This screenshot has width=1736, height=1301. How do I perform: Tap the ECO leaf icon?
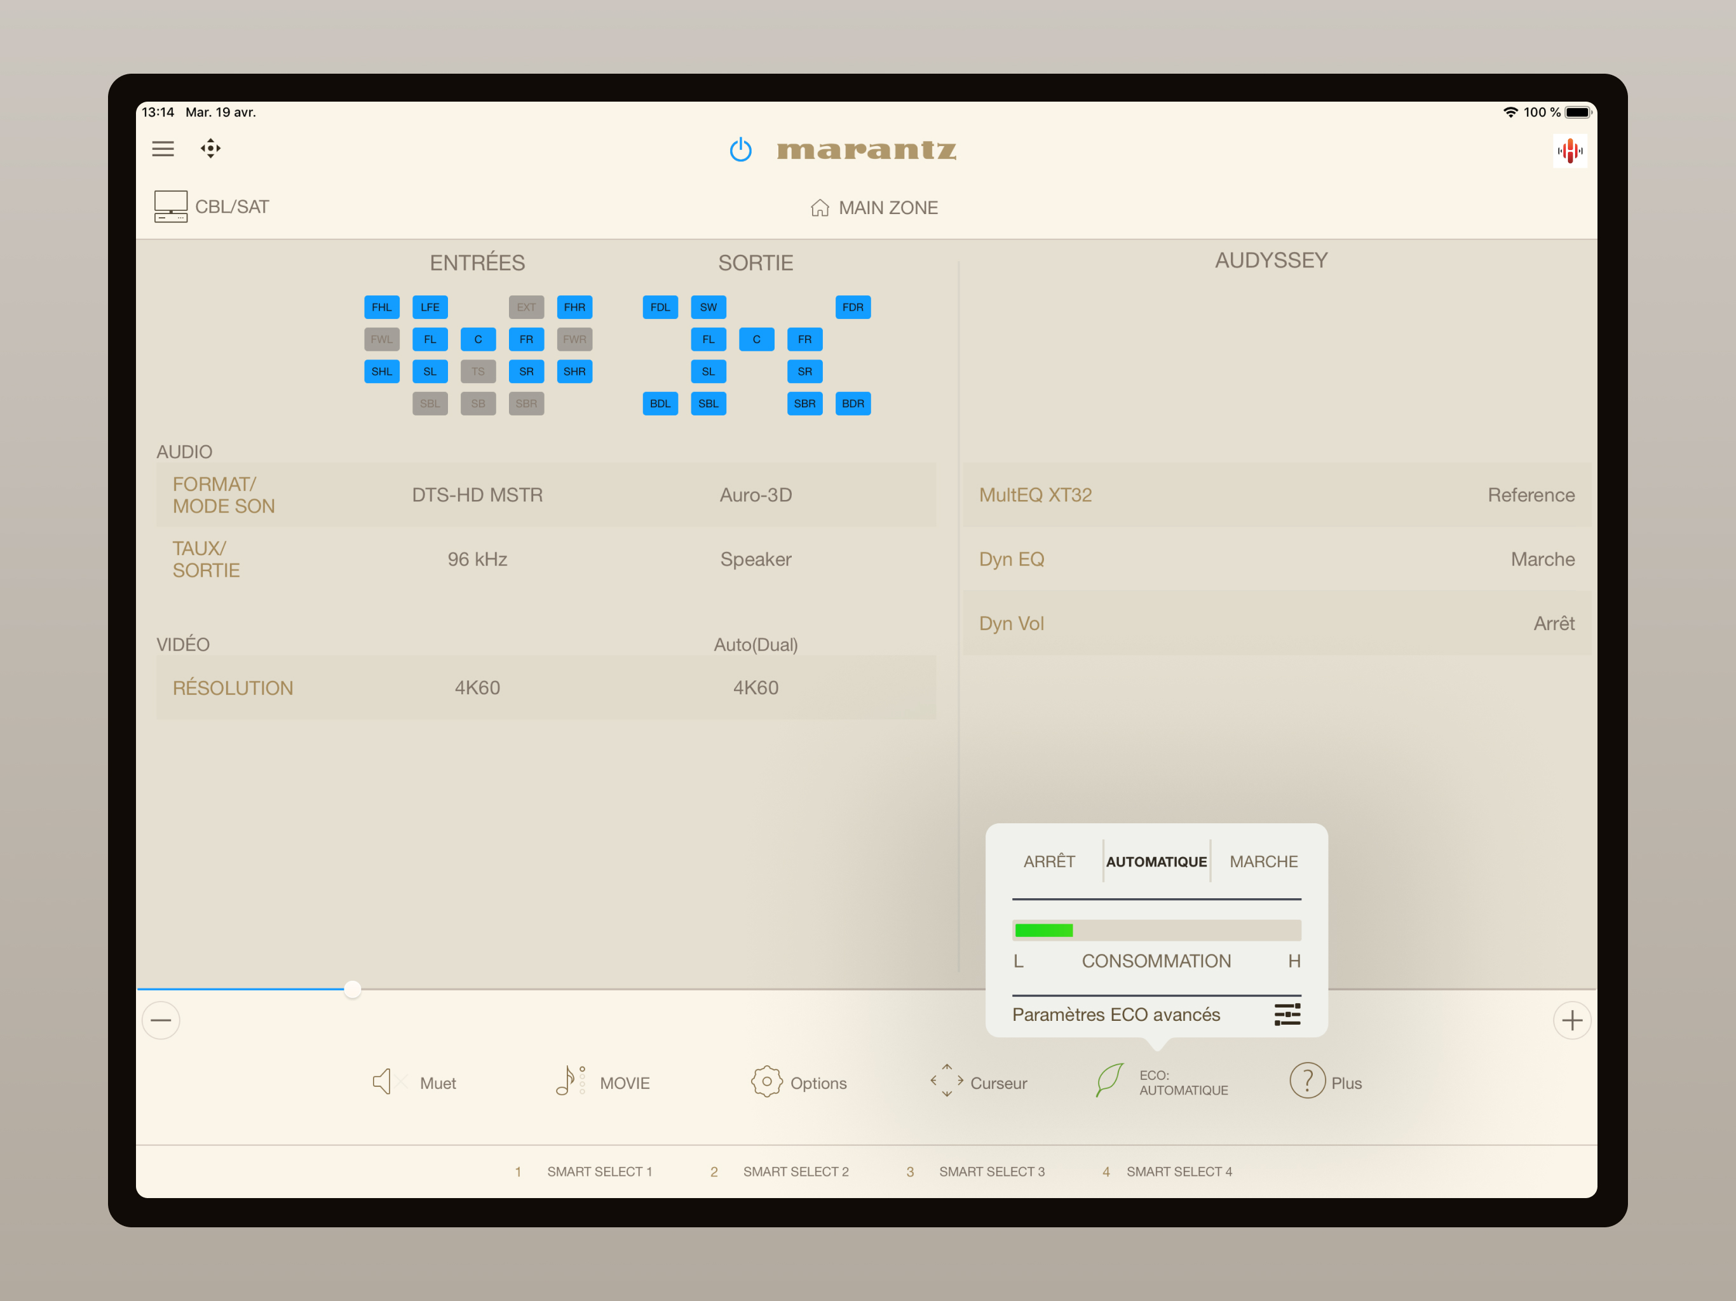click(1109, 1081)
